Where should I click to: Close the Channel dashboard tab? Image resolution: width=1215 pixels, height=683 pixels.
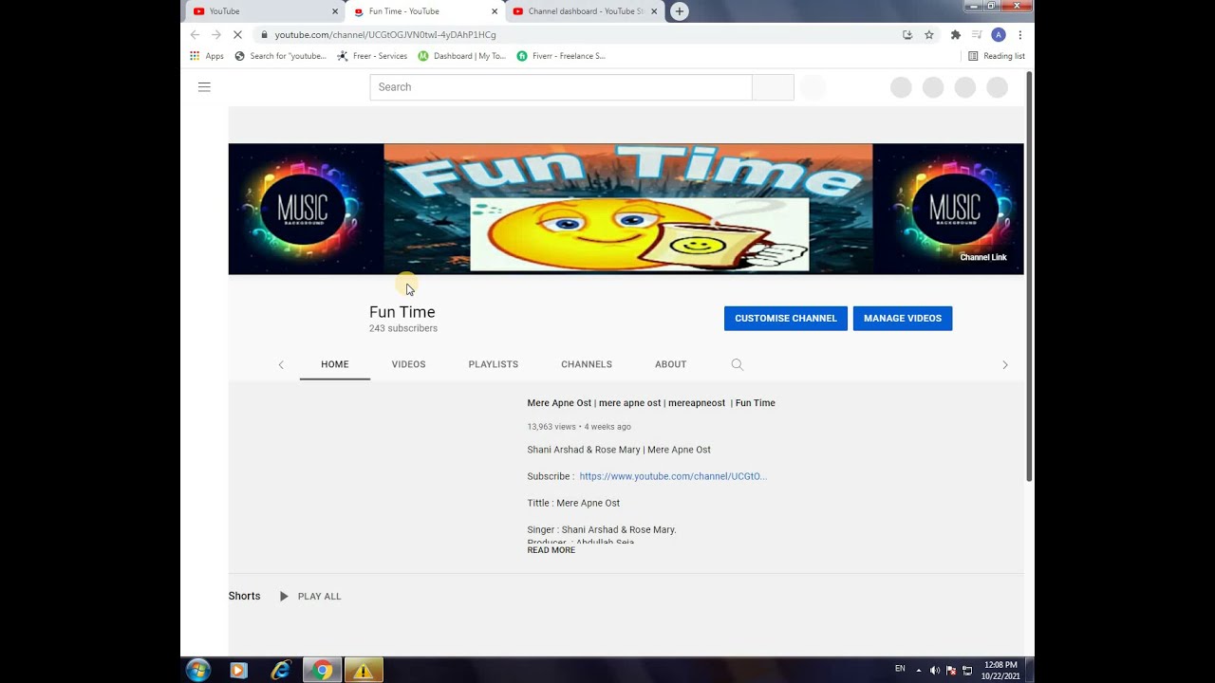click(654, 11)
